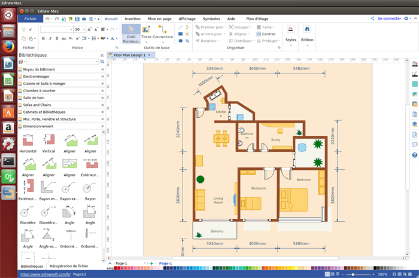Switch to the Insertion tab

point(132,19)
